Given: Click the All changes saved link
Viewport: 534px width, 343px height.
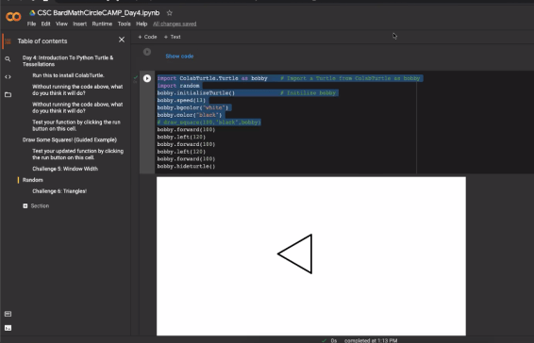Looking at the screenshot, I should pyautogui.click(x=175, y=24).
